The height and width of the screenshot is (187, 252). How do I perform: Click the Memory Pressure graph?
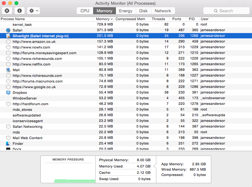coord(68,173)
